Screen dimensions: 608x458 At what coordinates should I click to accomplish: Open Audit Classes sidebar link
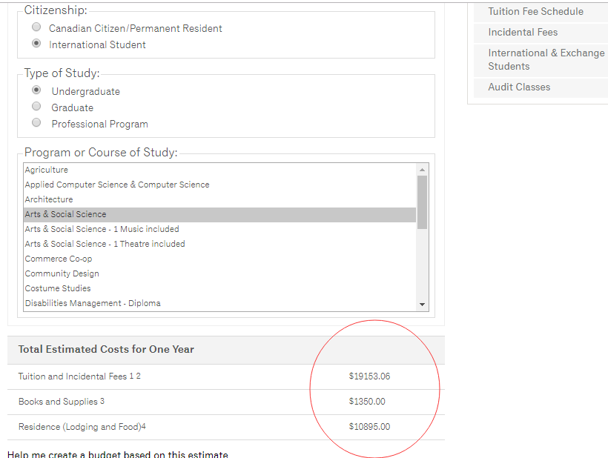click(x=519, y=87)
